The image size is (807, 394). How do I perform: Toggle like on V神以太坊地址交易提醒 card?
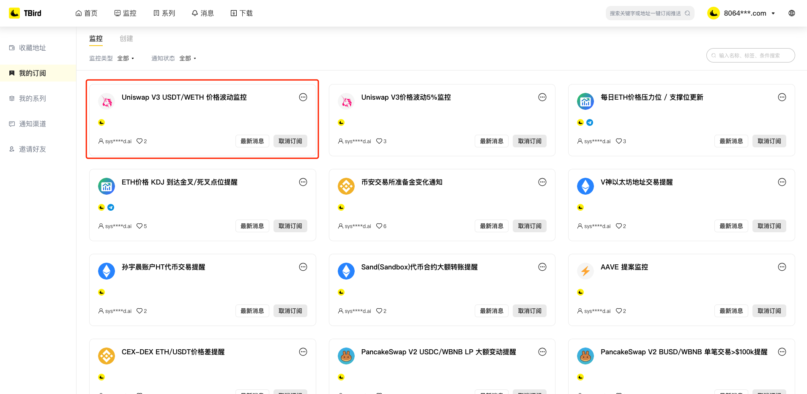[x=618, y=226]
